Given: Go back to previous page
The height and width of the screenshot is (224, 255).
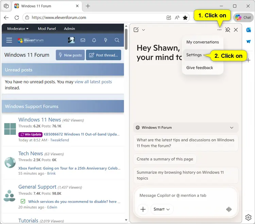Looking at the screenshot, I should point(6,18).
